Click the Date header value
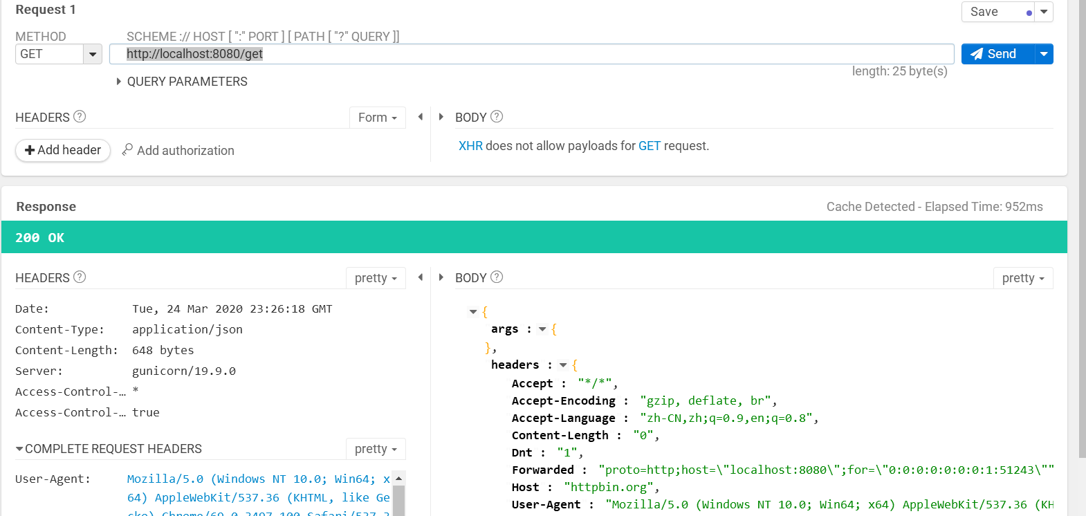1086x516 pixels. pyautogui.click(x=232, y=309)
